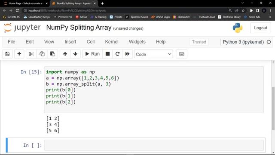The image size is (275, 155).
Task: Open the Get Into PC bookmark
Action: (x=12, y=17)
